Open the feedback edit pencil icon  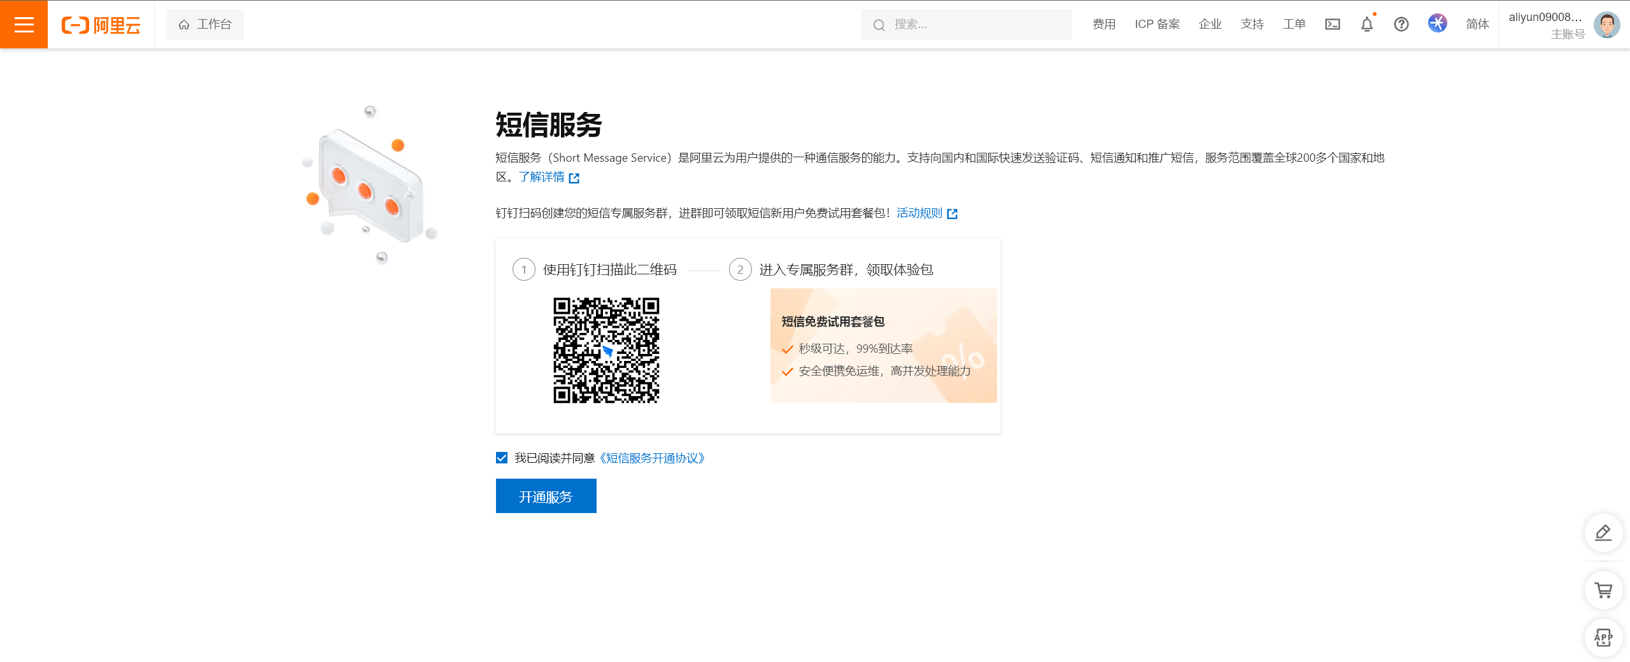(1603, 533)
